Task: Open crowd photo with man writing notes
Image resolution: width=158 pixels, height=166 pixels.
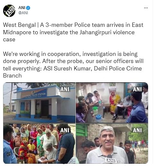Action: (x=39, y=144)
